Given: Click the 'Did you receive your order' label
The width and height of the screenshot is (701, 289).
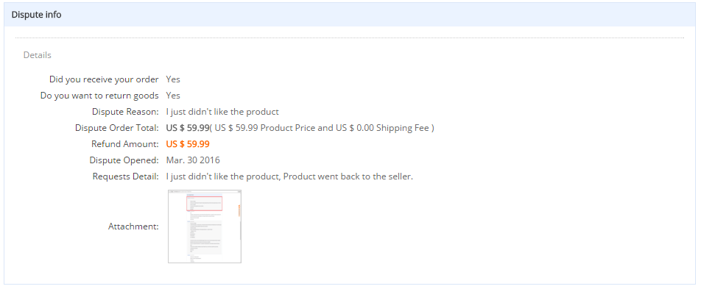Looking at the screenshot, I should tap(104, 79).
